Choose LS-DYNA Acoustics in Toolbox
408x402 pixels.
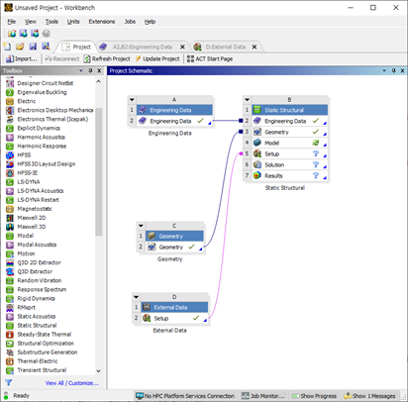pyautogui.click(x=41, y=191)
